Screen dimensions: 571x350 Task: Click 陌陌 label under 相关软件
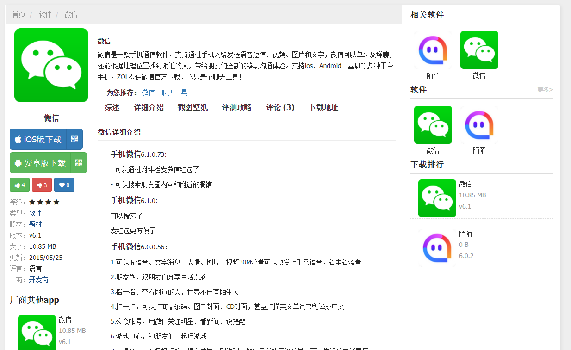[433, 75]
